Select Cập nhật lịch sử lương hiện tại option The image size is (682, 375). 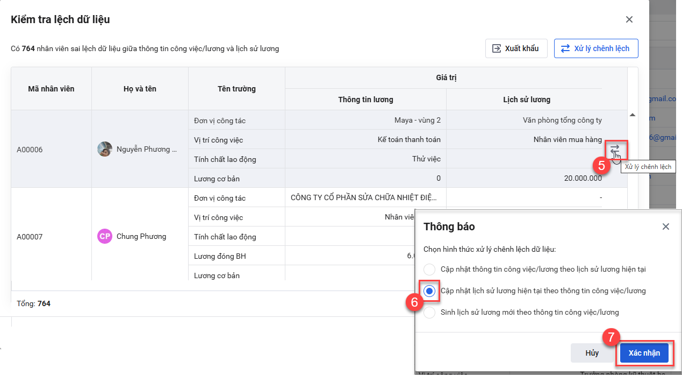pyautogui.click(x=429, y=291)
